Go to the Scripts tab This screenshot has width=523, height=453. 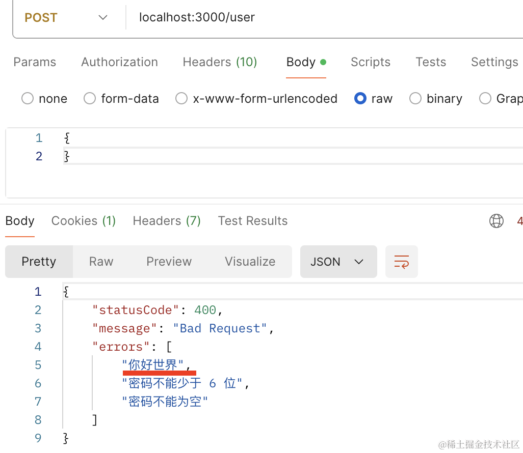point(370,62)
